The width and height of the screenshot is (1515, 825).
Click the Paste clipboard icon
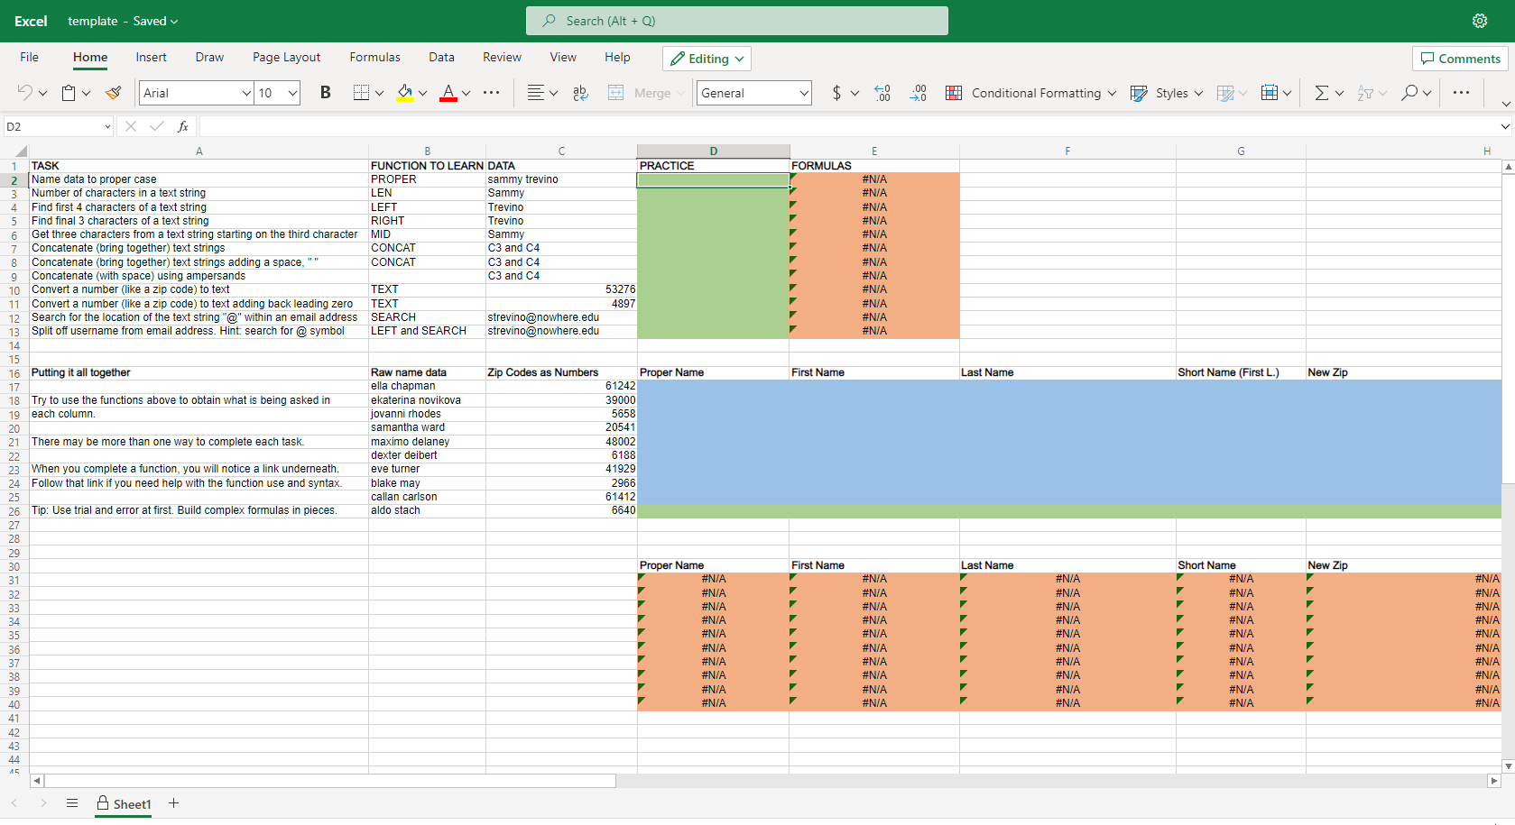click(x=69, y=93)
